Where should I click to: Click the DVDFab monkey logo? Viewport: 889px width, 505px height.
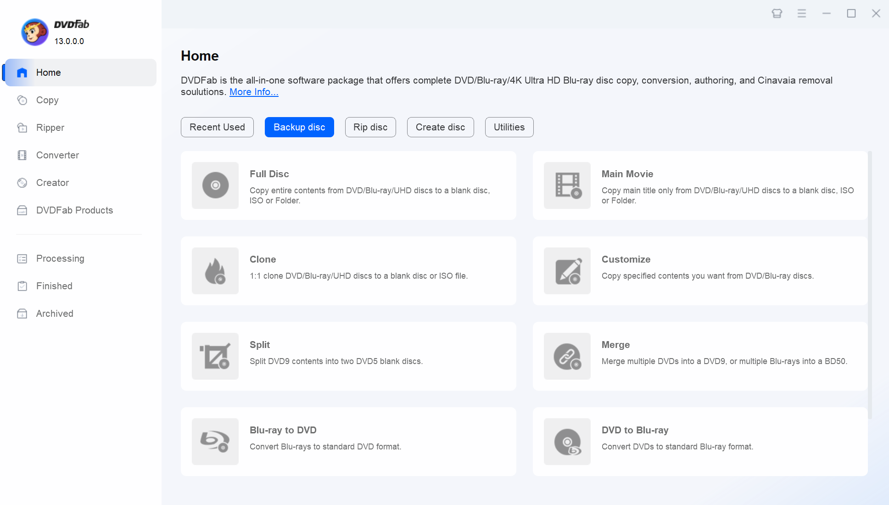pos(35,32)
